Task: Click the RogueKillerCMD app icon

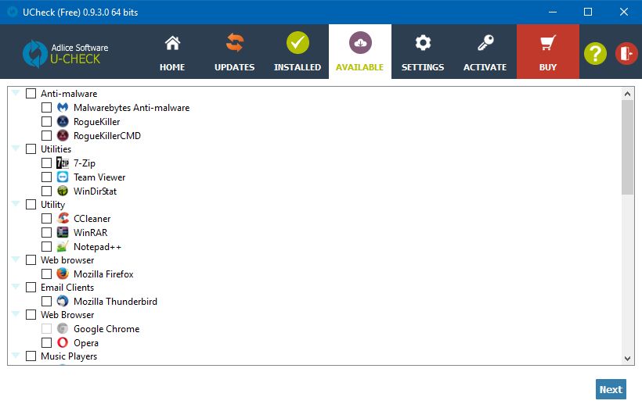Action: (x=63, y=135)
